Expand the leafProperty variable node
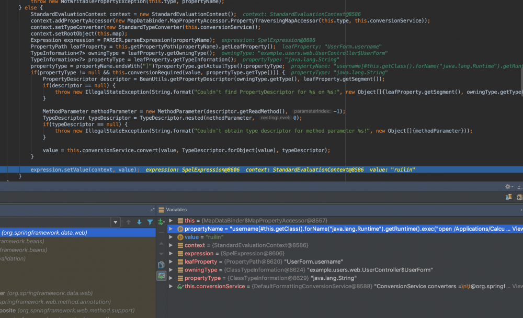 click(x=170, y=262)
